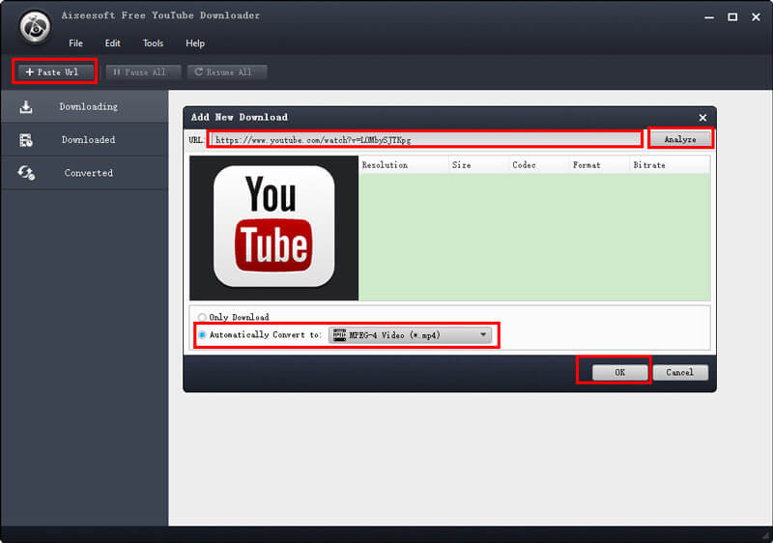Open the Help menu
The width and height of the screenshot is (773, 543).
pyautogui.click(x=195, y=43)
